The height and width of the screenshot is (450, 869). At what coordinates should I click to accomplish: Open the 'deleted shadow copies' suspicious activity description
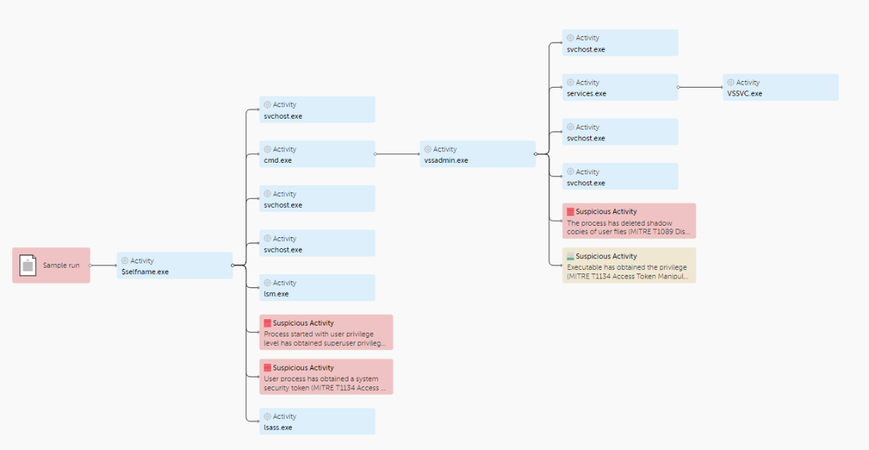pyautogui.click(x=629, y=228)
